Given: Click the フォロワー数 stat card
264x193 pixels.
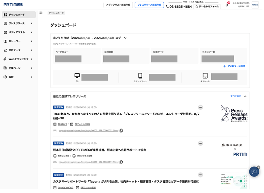Looking at the screenshot, I should coord(223,56).
